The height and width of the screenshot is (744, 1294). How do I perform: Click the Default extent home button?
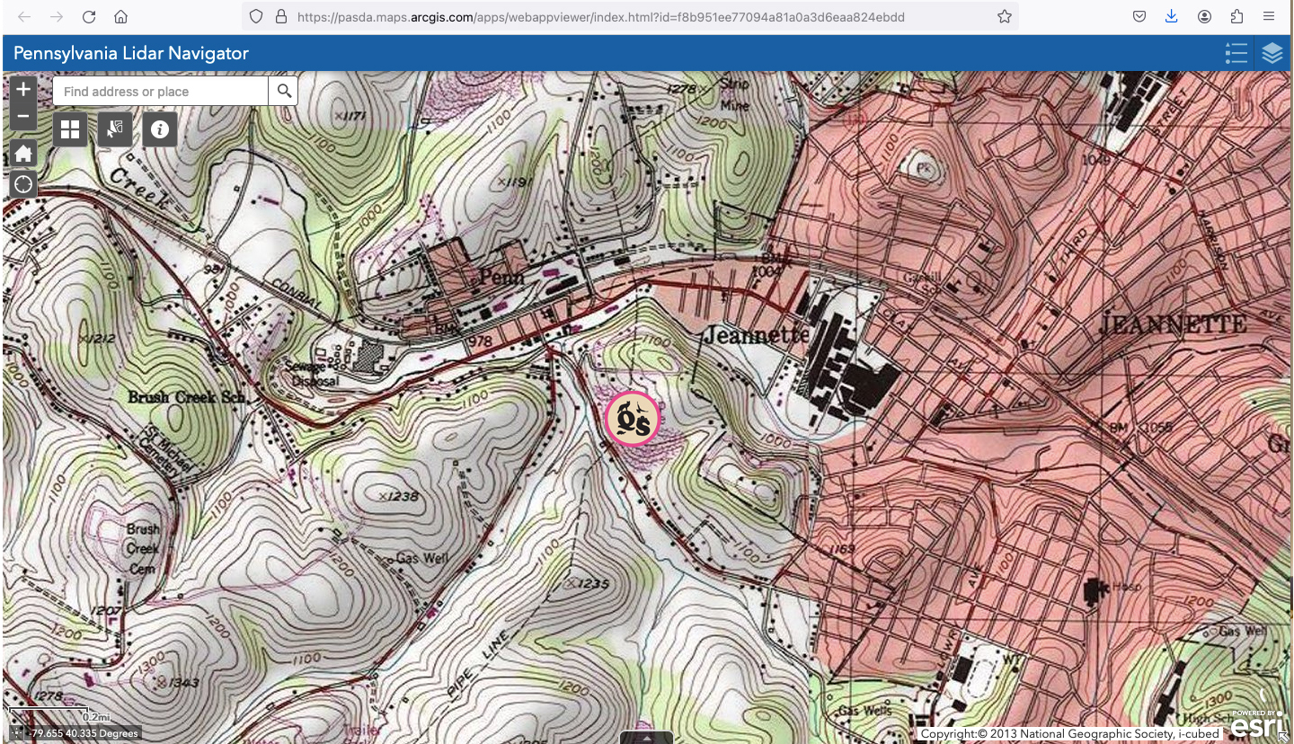tap(23, 154)
